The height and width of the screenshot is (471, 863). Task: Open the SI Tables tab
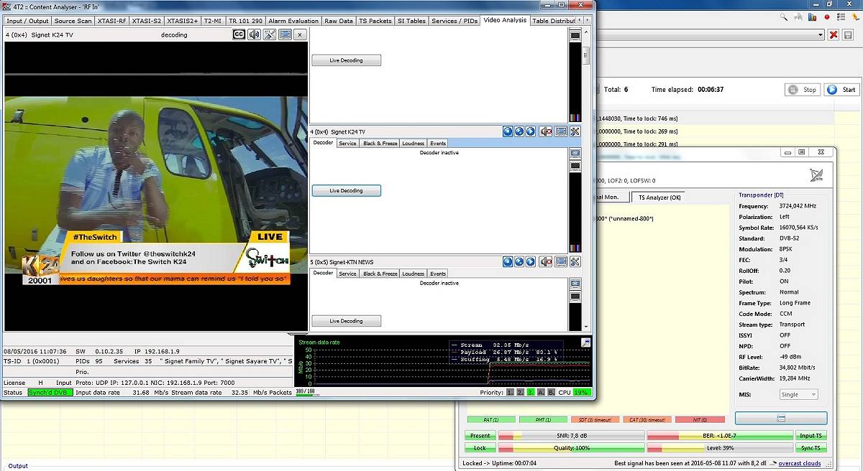[x=411, y=21]
